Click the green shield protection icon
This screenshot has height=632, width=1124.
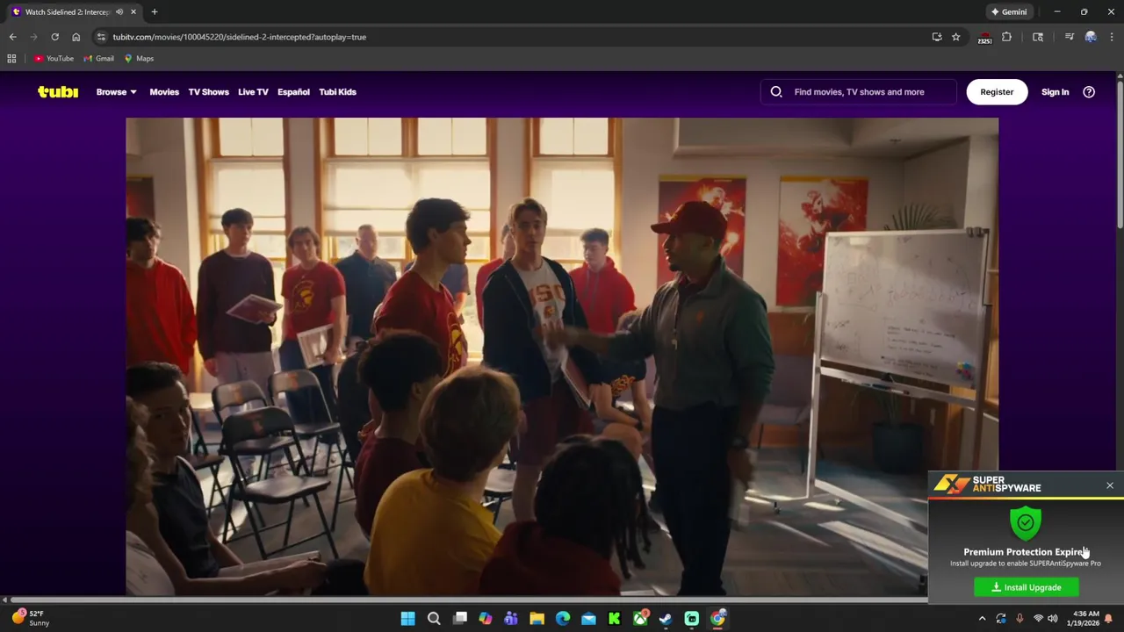click(x=1025, y=523)
